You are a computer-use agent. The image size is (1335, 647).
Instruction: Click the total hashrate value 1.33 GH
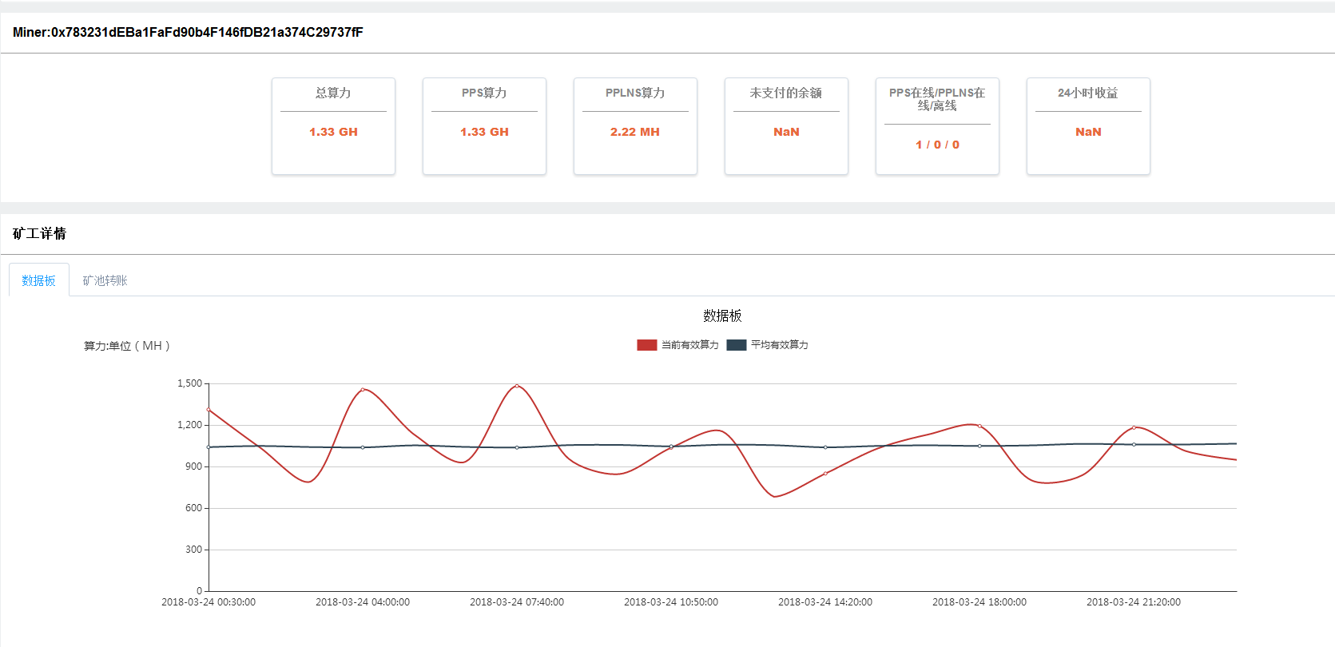coord(333,132)
